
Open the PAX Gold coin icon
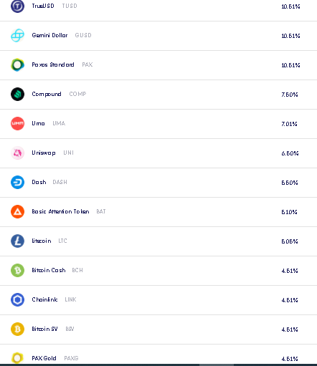[x=17, y=358]
